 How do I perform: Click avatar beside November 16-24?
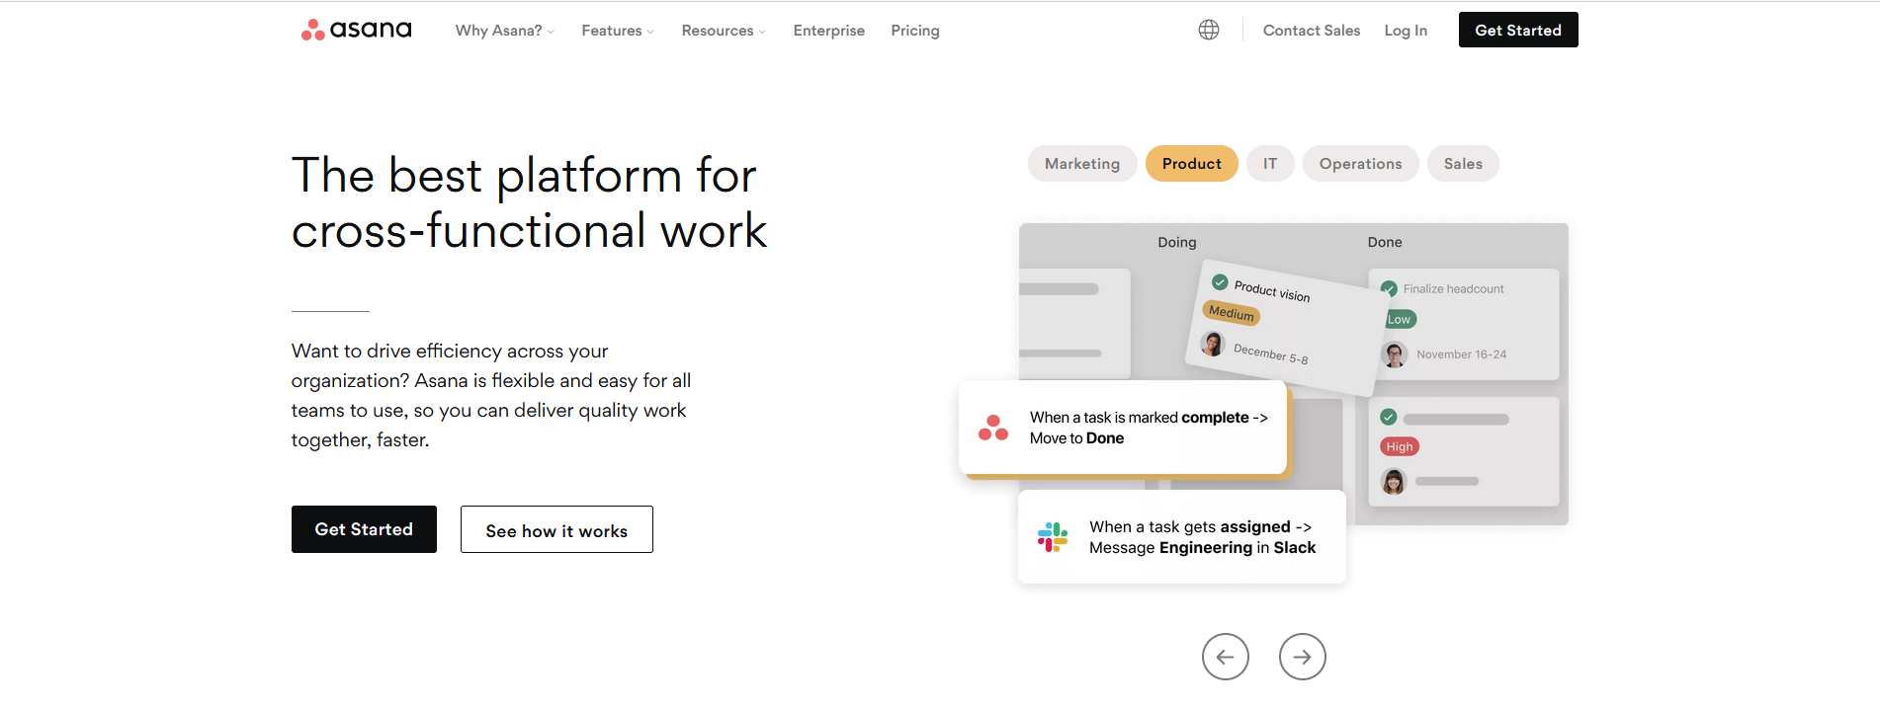coord(1394,354)
